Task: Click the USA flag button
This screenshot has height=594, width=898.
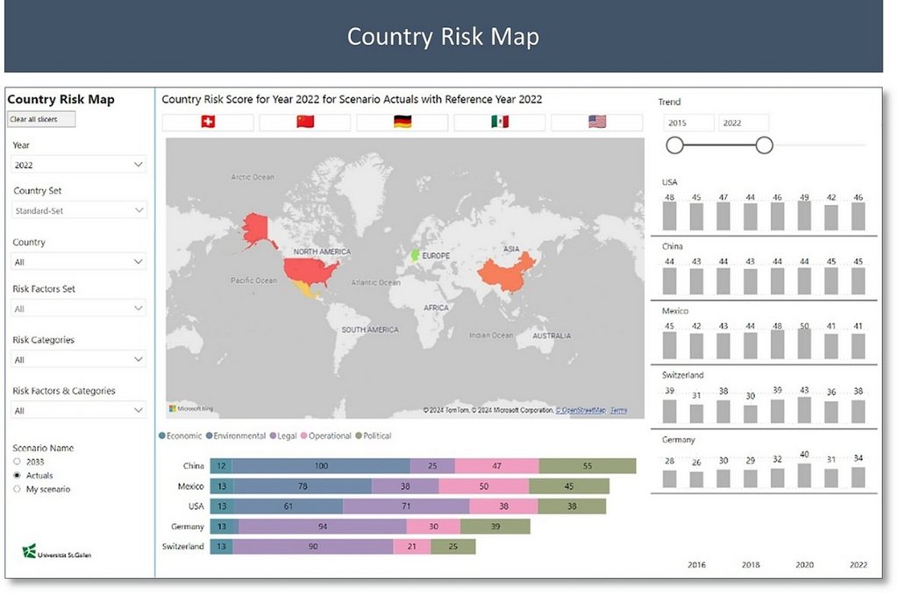Action: pos(597,123)
